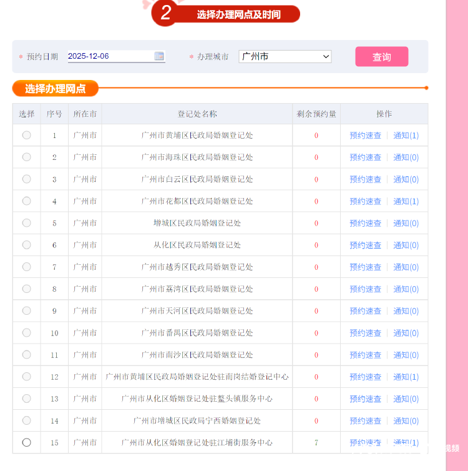Open the calendar picker icon for 预约日期
The width and height of the screenshot is (468, 471).
(x=159, y=56)
